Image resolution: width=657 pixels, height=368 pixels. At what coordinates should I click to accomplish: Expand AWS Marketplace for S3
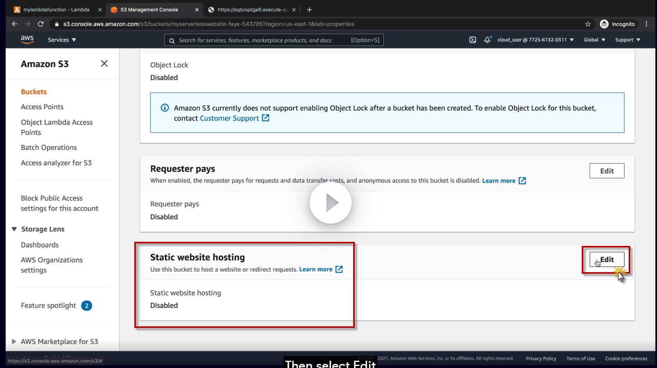(14, 342)
